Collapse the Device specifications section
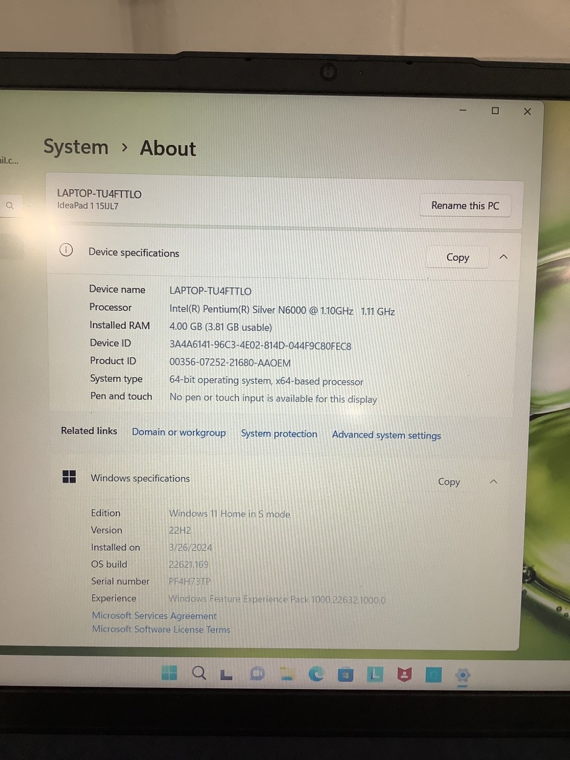Screen dimensions: 570x760 tap(503, 256)
